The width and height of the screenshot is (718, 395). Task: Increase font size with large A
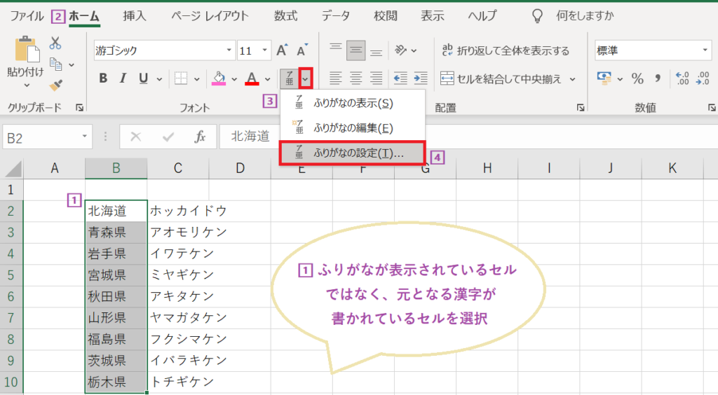[x=282, y=50]
